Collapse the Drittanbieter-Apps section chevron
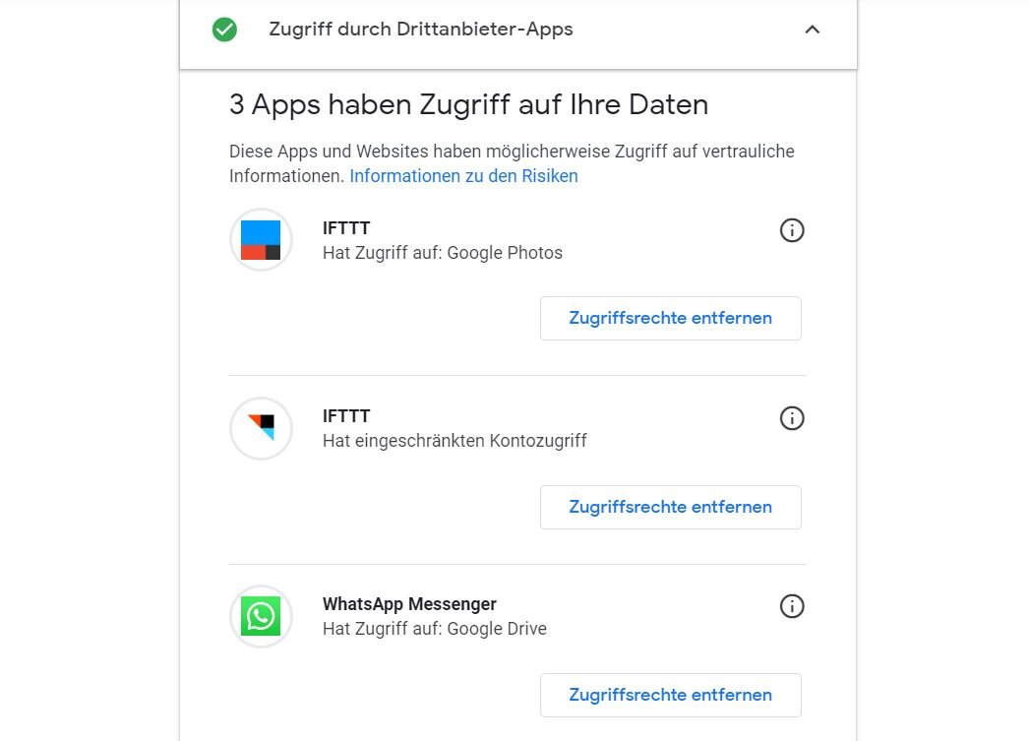The height and width of the screenshot is (741, 1029). pyautogui.click(x=812, y=30)
